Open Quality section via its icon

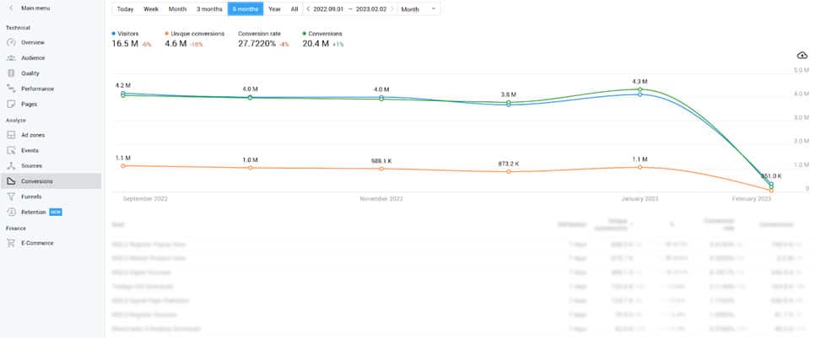[x=11, y=73]
